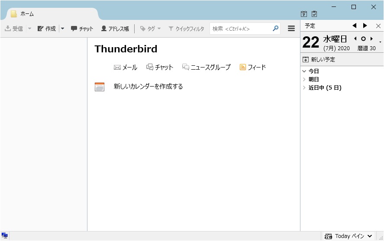Open the タグ menu
This screenshot has width=384, height=241.
150,29
